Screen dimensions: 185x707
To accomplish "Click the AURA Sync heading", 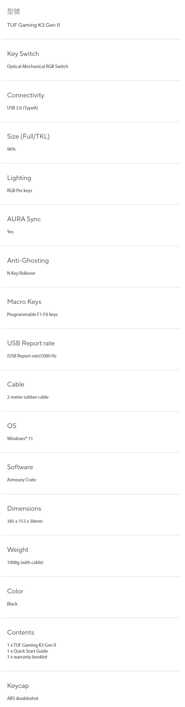I will 24,219.
